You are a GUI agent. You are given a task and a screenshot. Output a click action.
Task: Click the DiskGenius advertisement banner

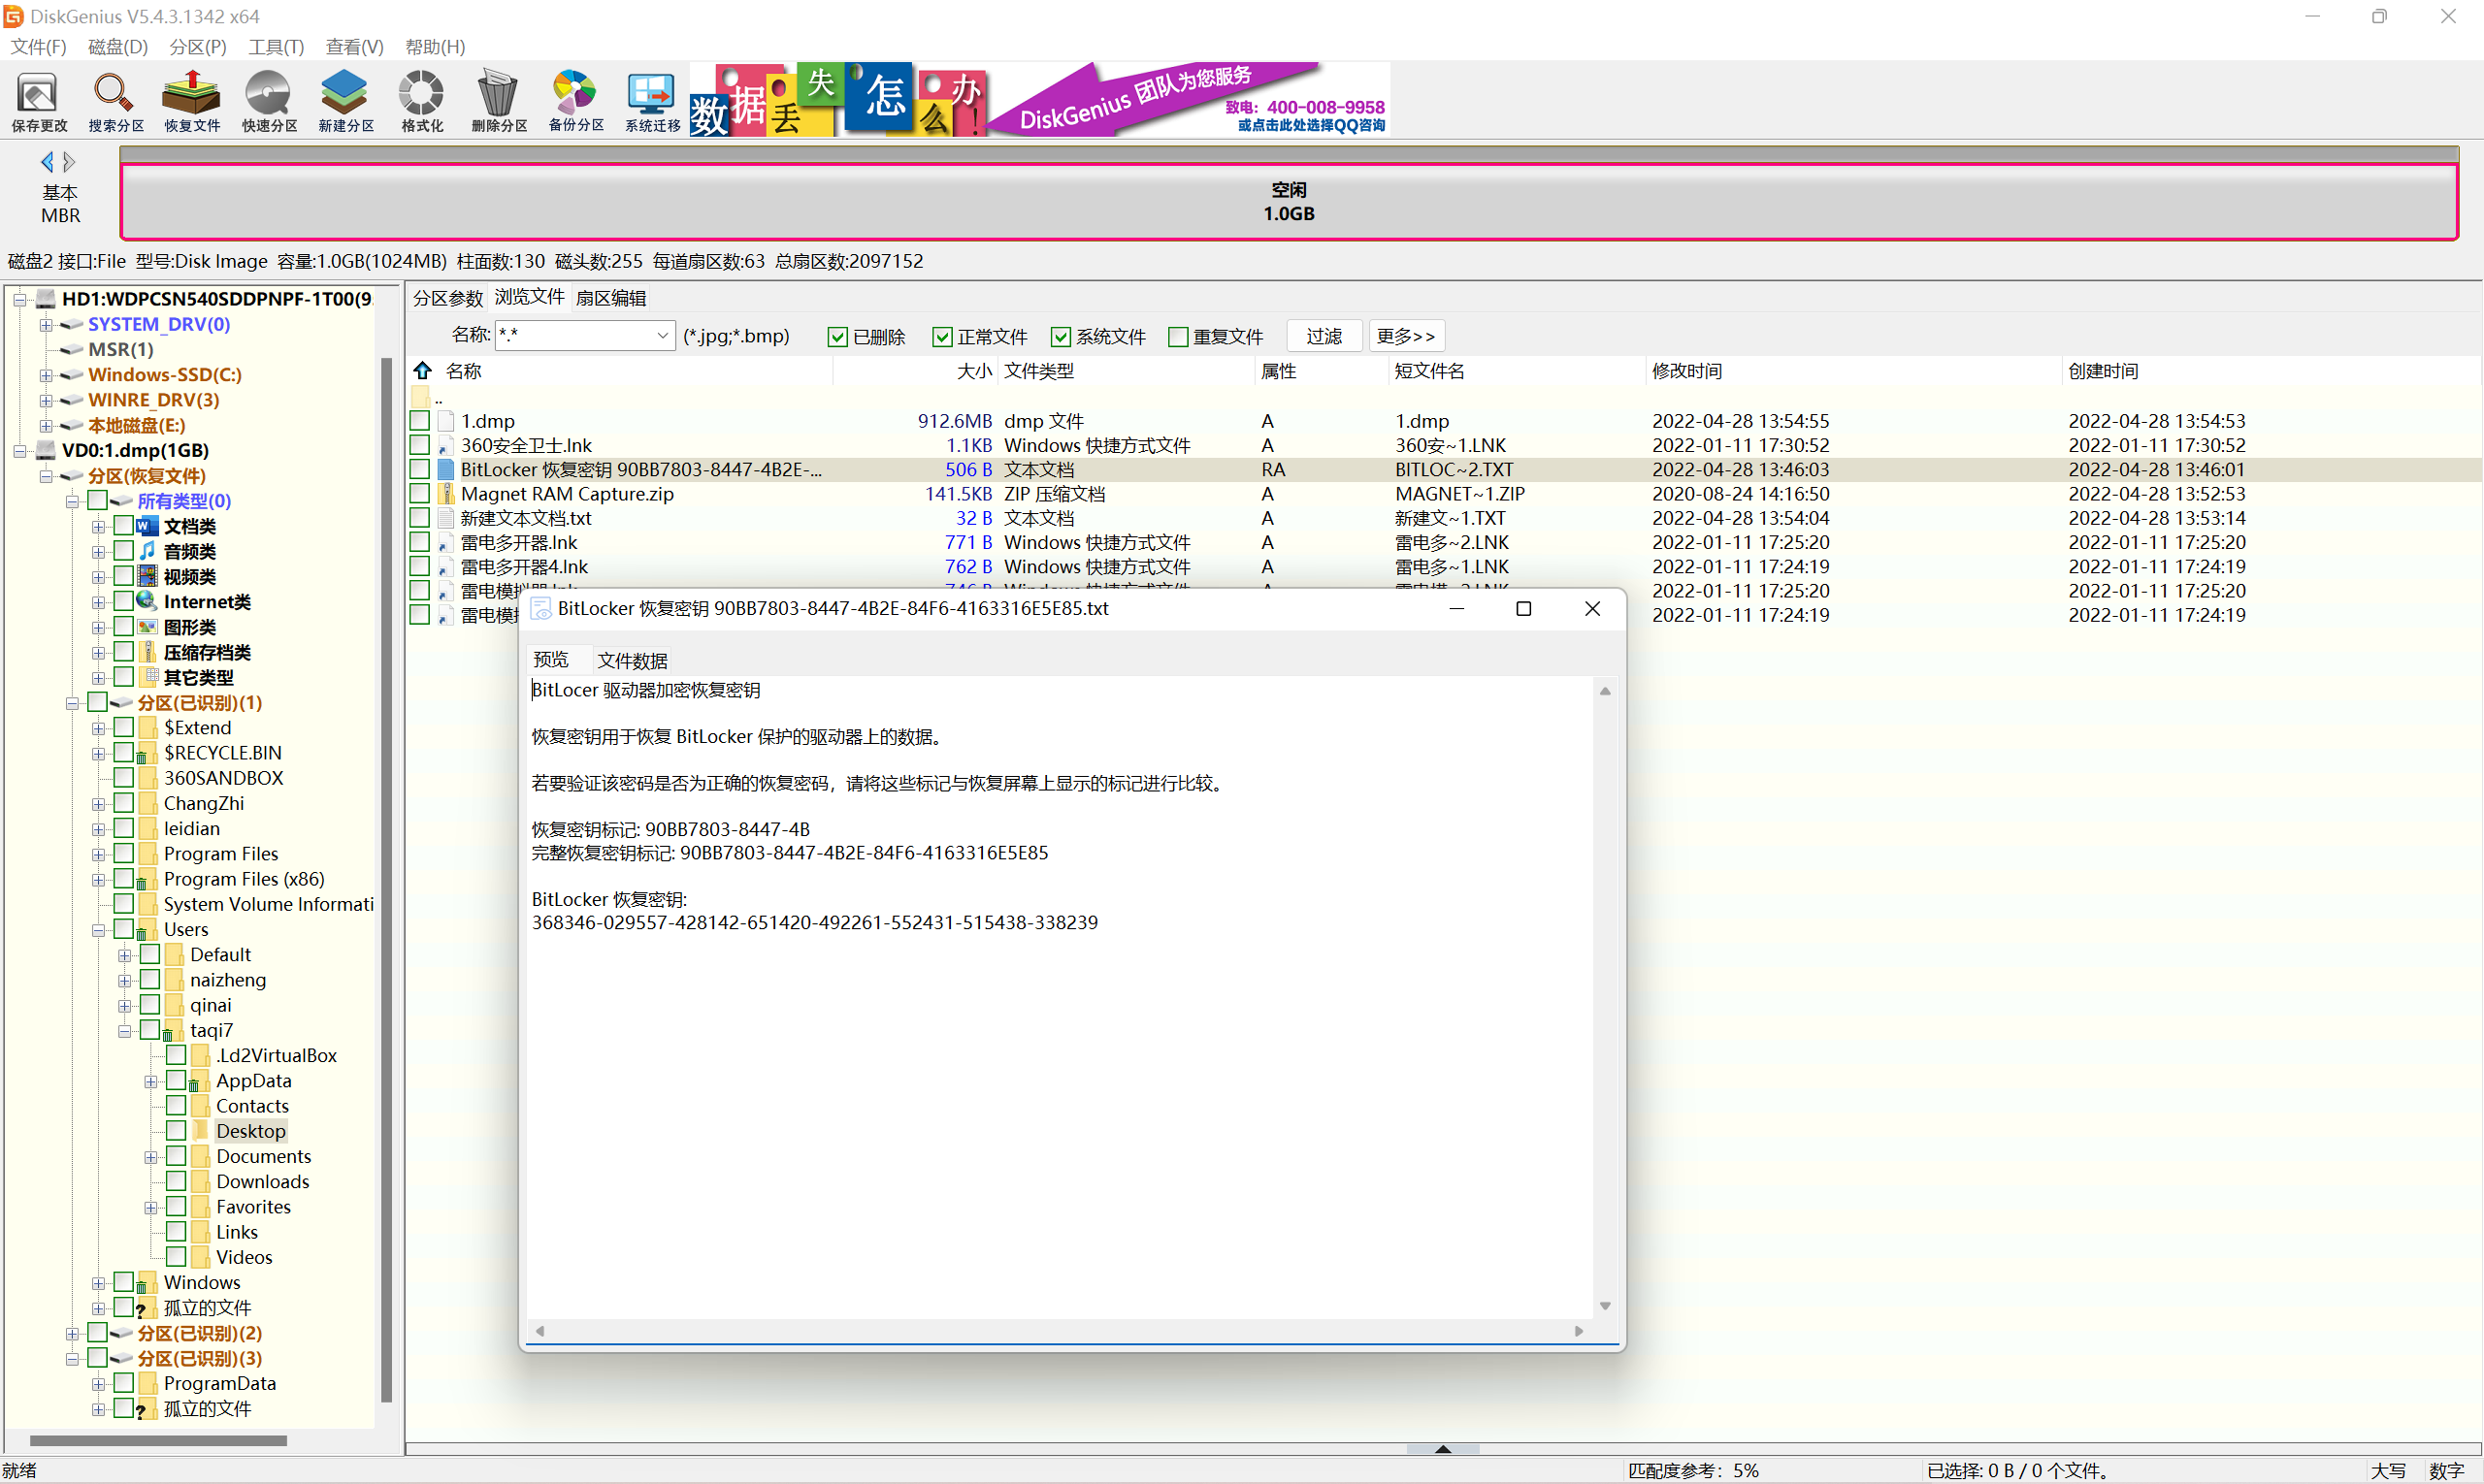point(1039,98)
